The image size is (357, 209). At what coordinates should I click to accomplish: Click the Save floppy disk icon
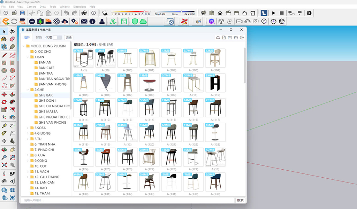[x=23, y=13]
